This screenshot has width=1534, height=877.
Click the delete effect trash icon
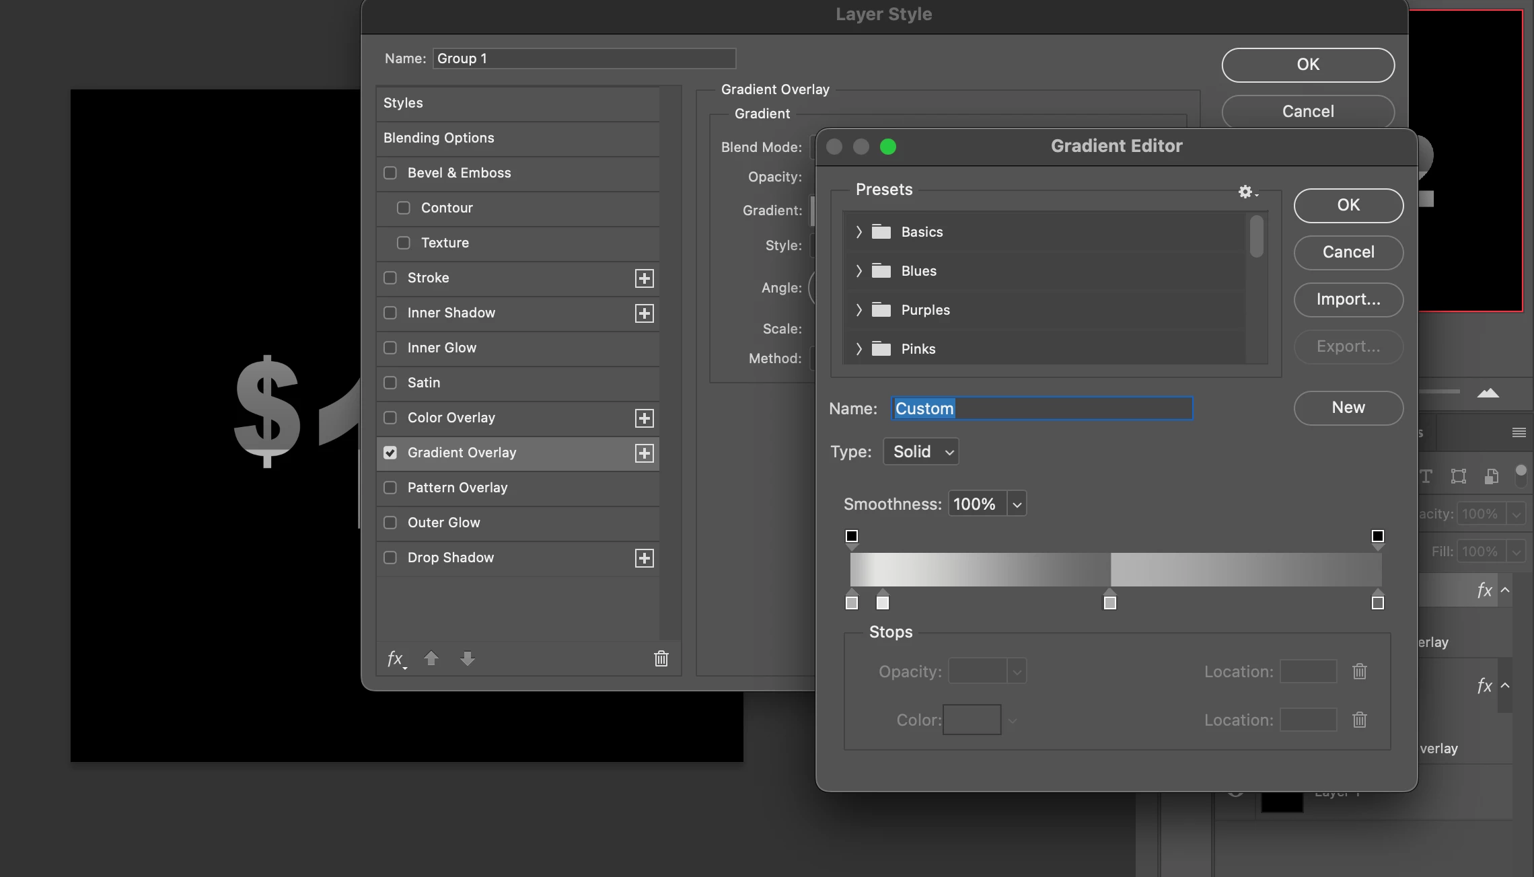(x=661, y=658)
